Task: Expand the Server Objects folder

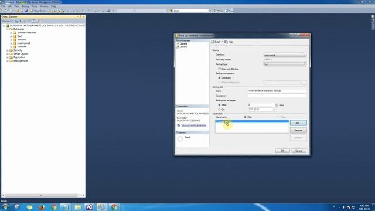Action: pyautogui.click(x=8, y=54)
